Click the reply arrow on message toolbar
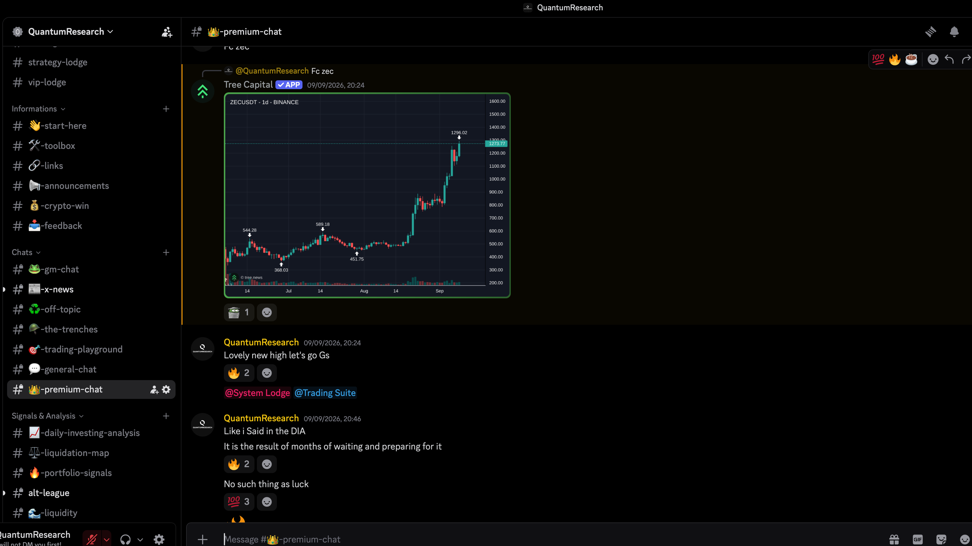This screenshot has width=972, height=546. point(949,59)
